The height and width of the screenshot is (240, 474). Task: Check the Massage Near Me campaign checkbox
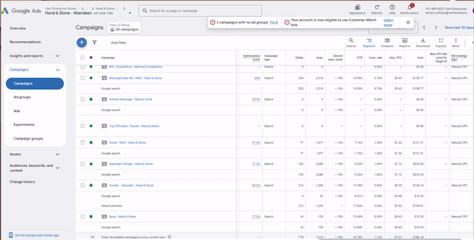coord(83,78)
